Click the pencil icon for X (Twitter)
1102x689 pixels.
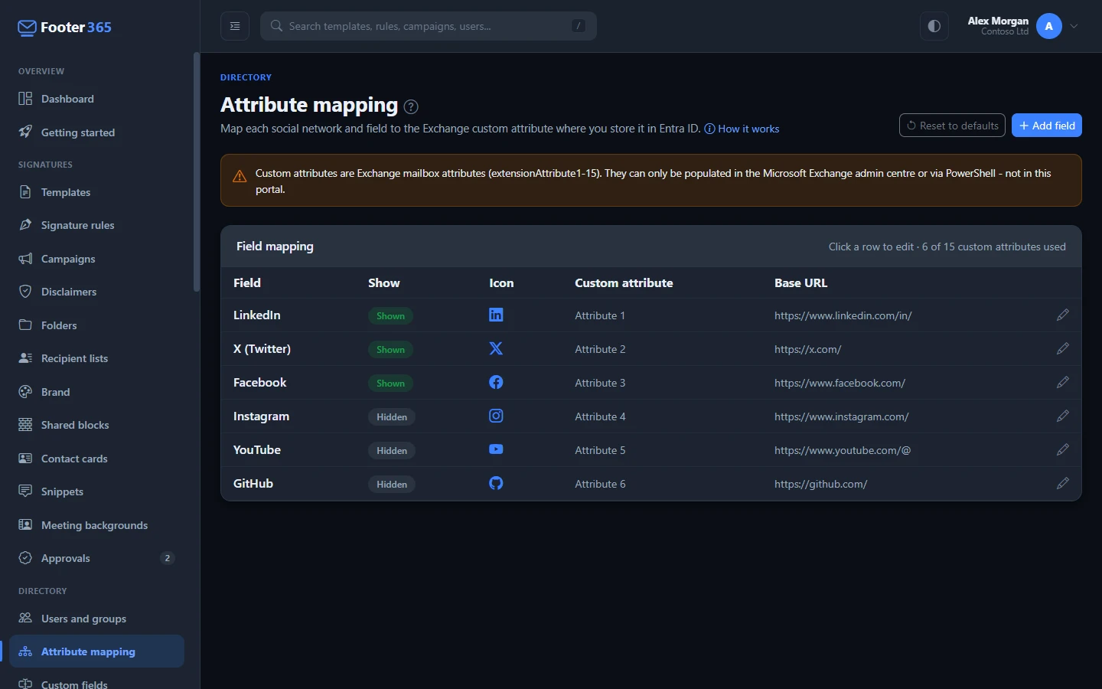[x=1062, y=349]
